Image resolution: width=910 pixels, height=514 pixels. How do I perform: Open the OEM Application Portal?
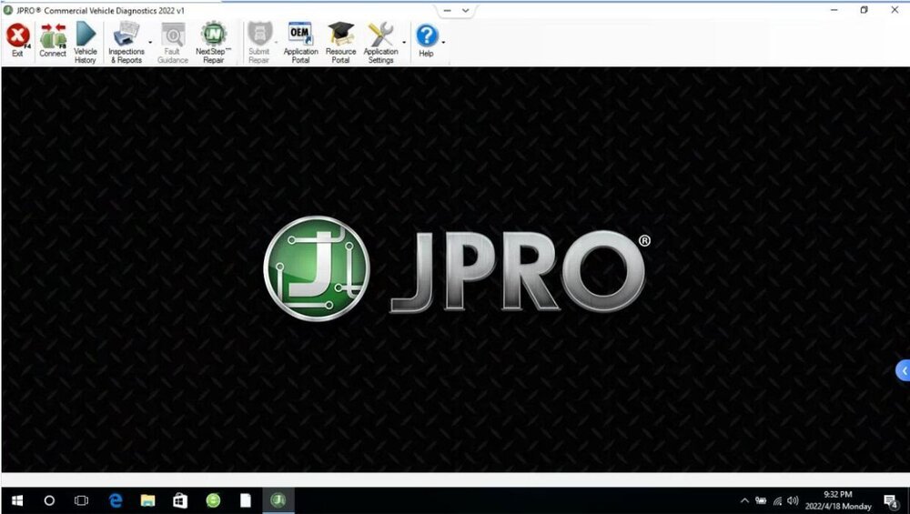pyautogui.click(x=300, y=40)
